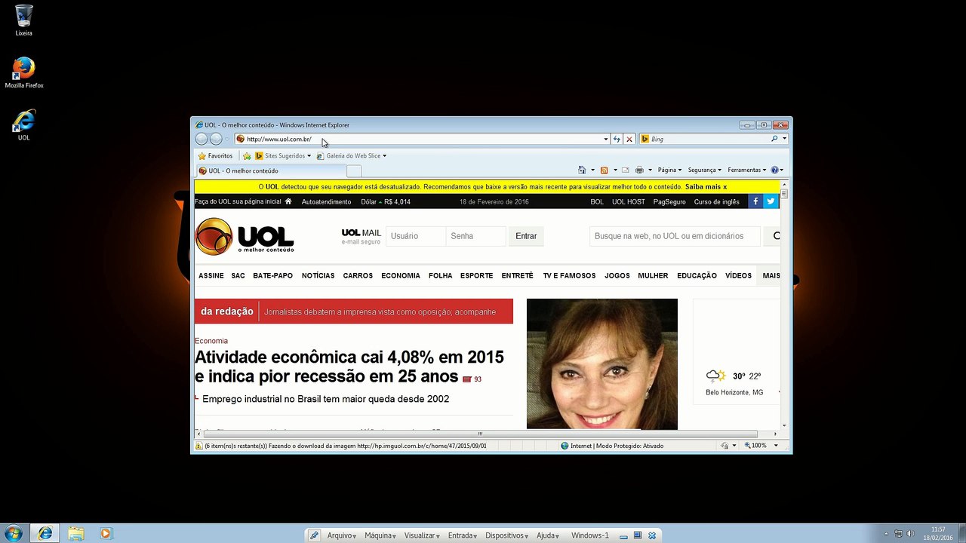Open UOL Twitter page icon
The height and width of the screenshot is (543, 966).
[x=771, y=201]
